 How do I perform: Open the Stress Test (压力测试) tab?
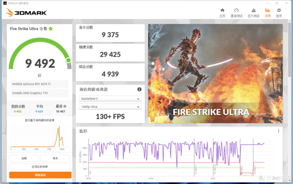pyautogui.click(x=253, y=13)
